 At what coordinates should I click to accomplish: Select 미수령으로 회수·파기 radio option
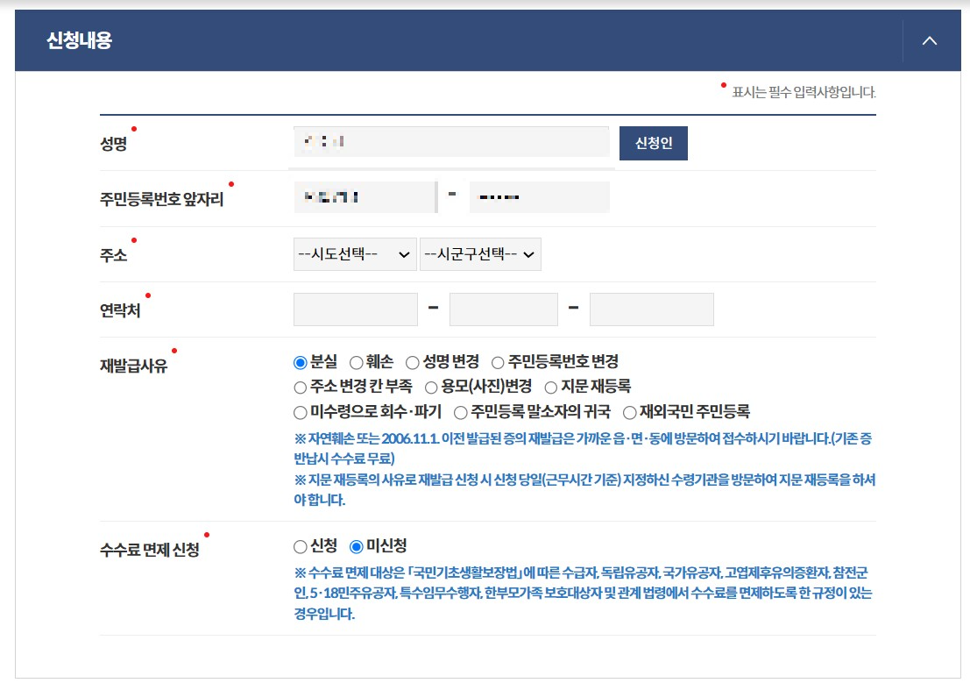tap(300, 413)
